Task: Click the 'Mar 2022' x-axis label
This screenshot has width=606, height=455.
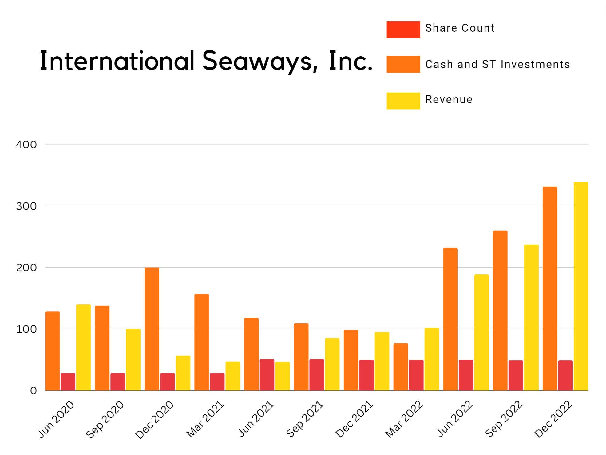Action: coord(404,420)
